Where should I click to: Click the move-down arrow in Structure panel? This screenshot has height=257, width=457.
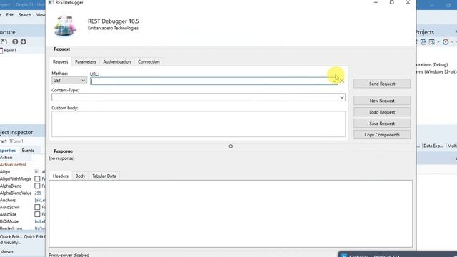tap(24, 41)
